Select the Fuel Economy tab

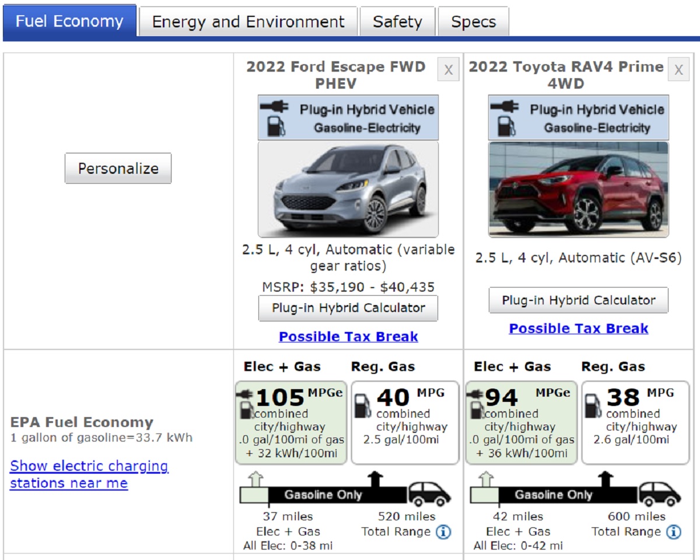pyautogui.click(x=69, y=22)
